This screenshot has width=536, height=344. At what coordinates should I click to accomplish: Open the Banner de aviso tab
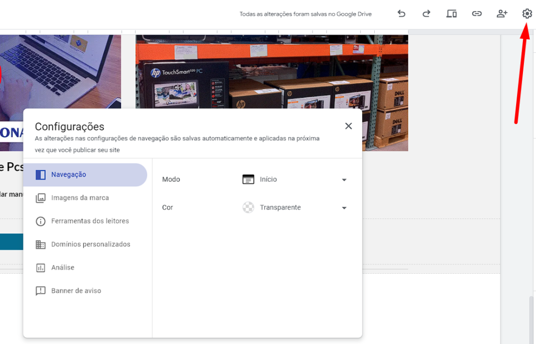[x=85, y=291]
